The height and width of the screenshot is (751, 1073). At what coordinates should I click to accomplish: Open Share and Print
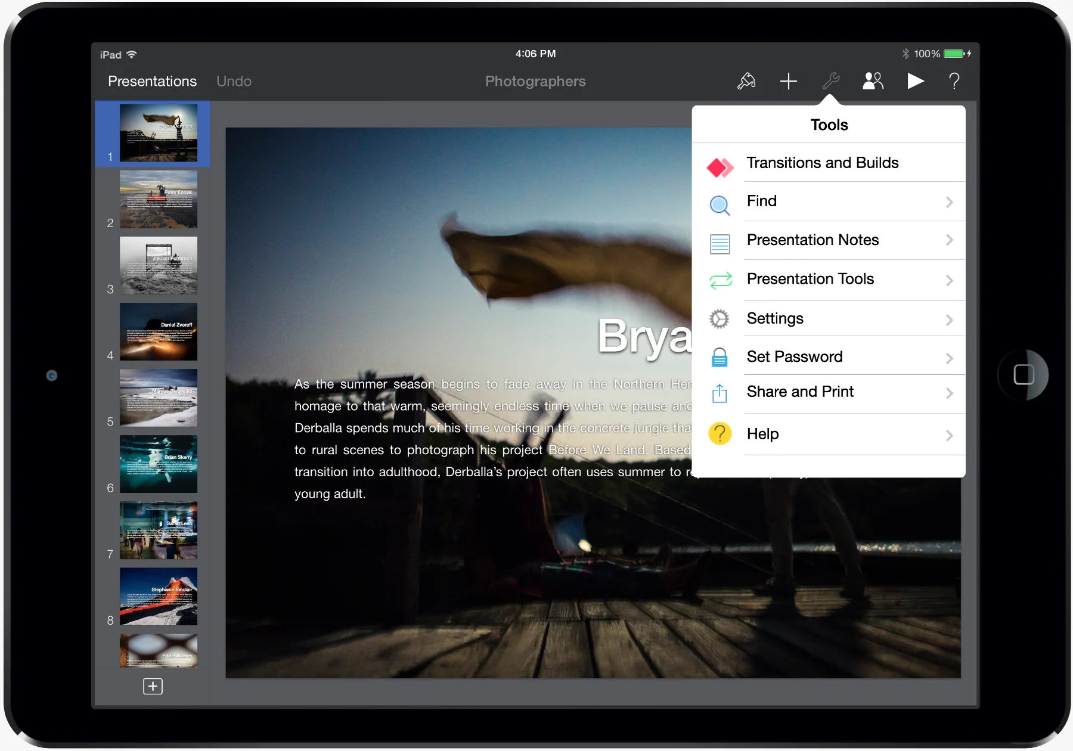coord(800,392)
